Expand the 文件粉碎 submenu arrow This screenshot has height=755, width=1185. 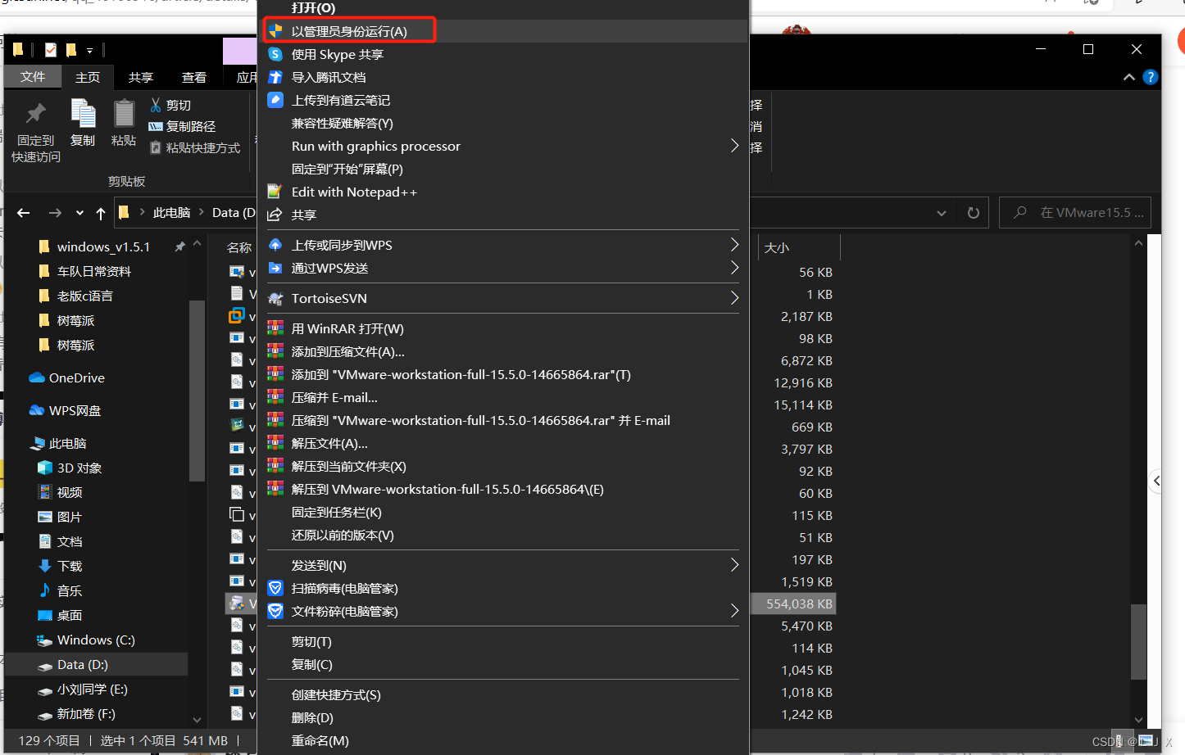734,611
